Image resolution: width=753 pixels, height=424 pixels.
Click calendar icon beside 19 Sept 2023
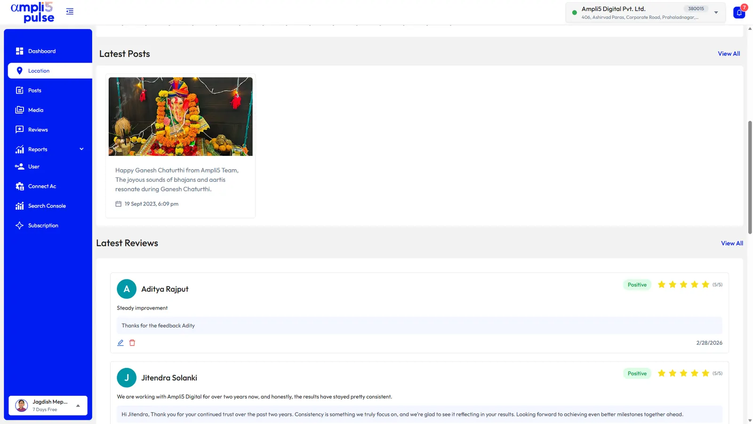coord(119,204)
